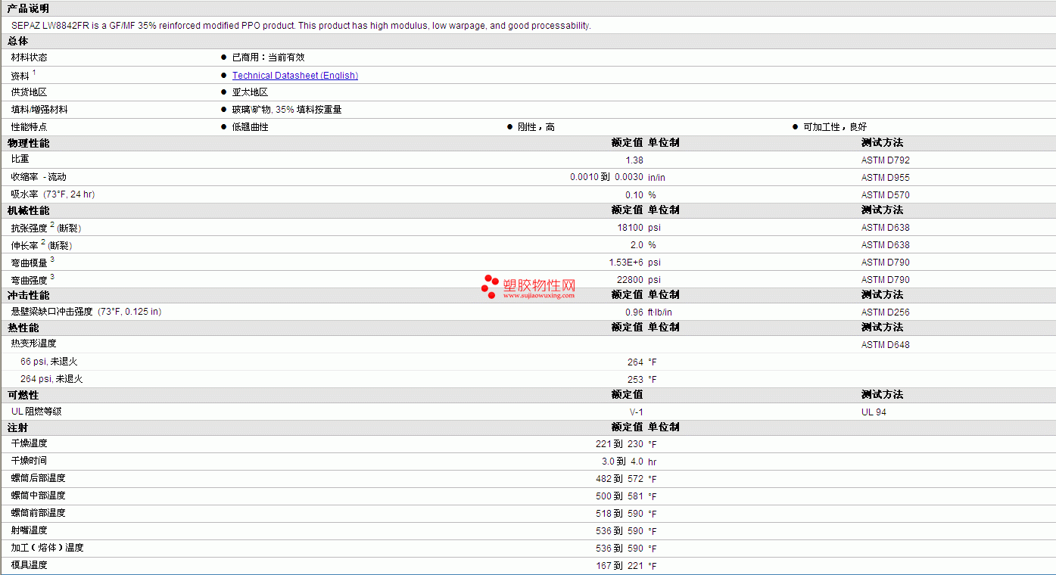Select the '可燃性' section header

click(23, 395)
